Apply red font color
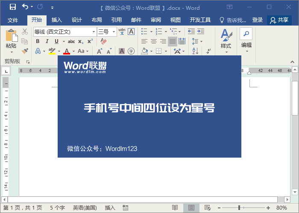This screenshot has width=299, height=213. 67,51
